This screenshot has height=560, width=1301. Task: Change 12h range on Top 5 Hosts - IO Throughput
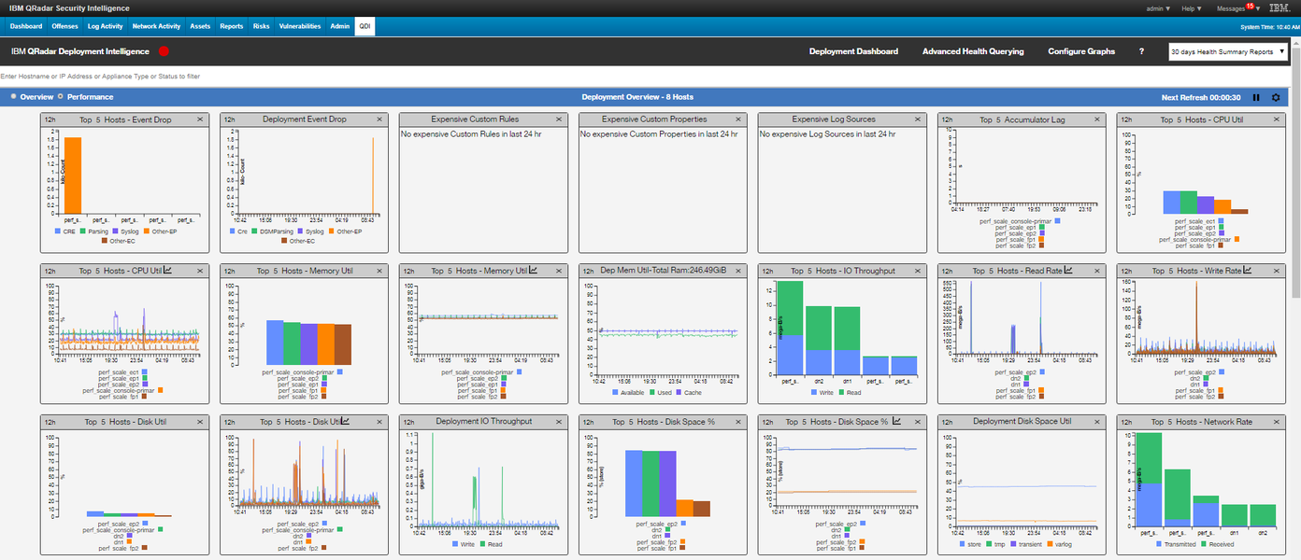click(768, 271)
